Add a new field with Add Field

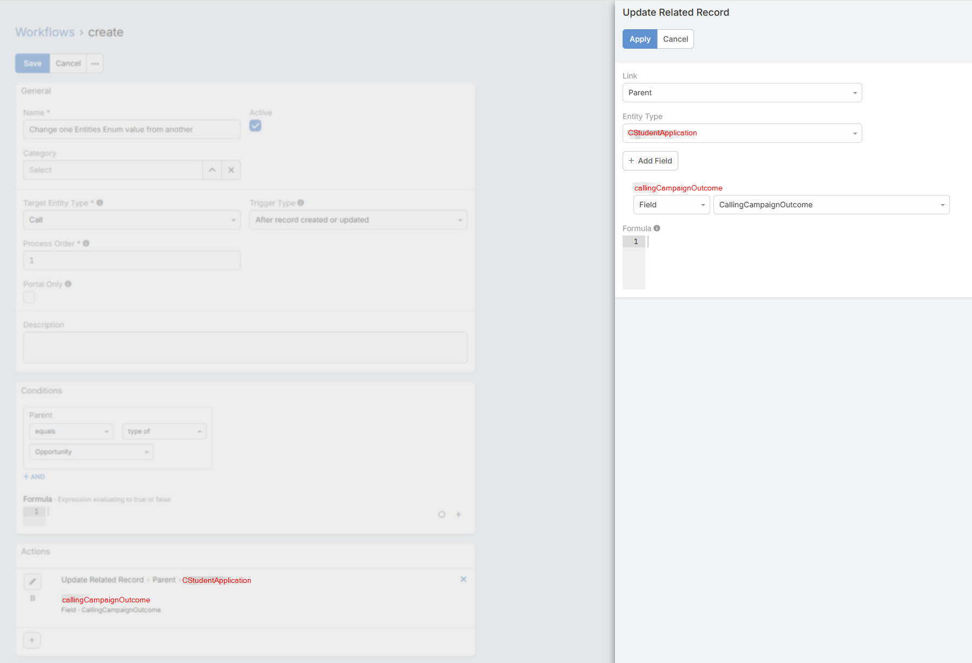650,161
